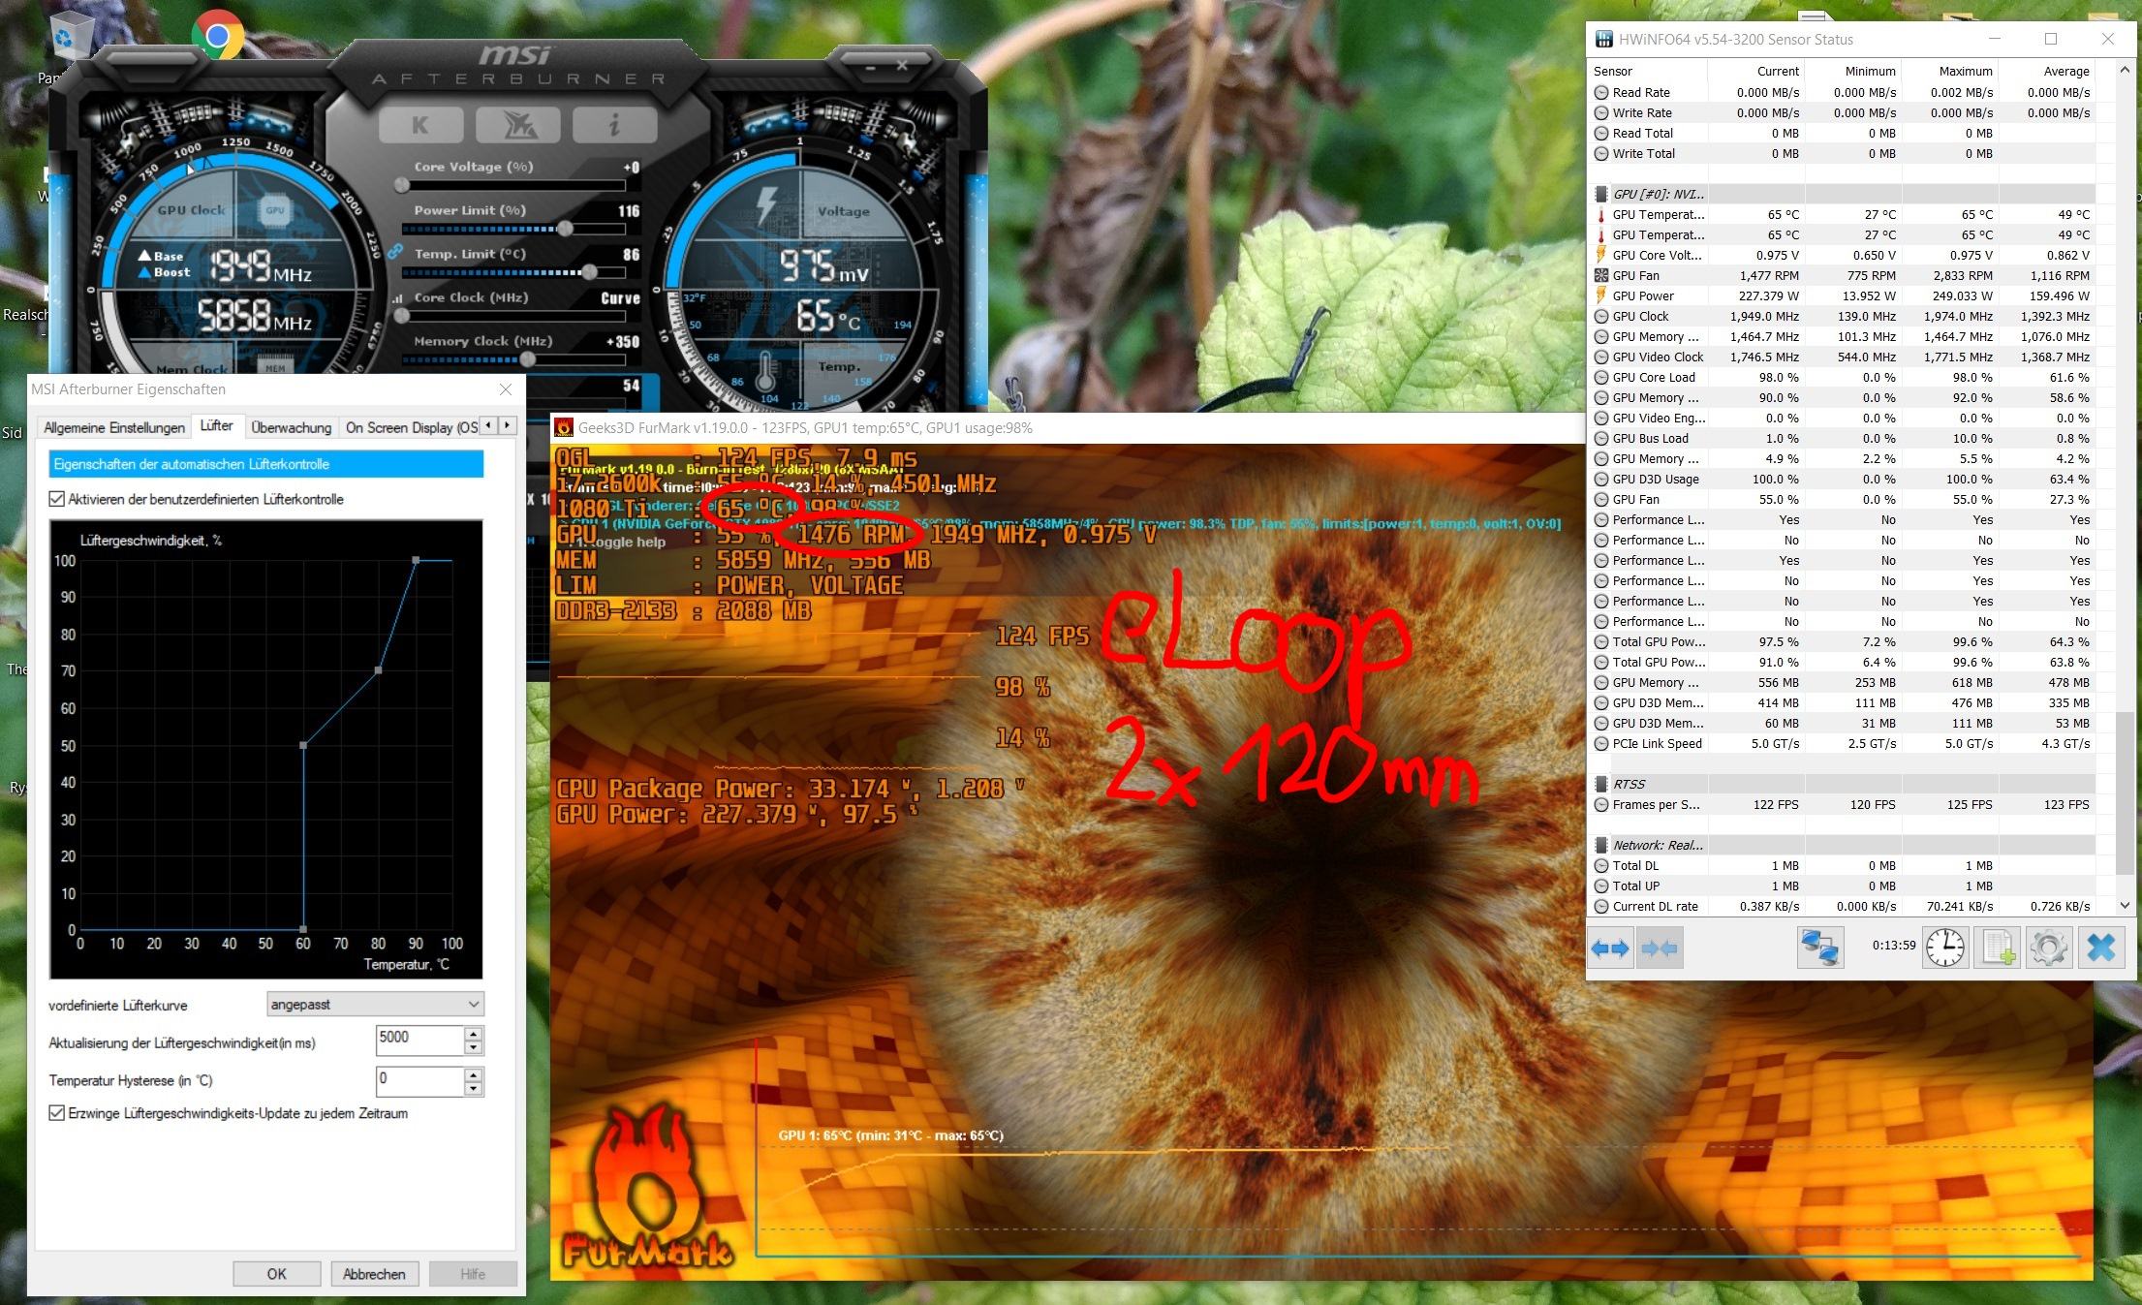The image size is (2142, 1305).
Task: Click the Memory Clock slider handle
Action: (527, 359)
